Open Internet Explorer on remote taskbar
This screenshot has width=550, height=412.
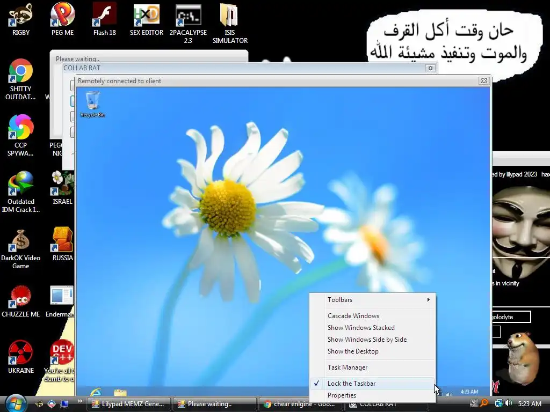96,392
